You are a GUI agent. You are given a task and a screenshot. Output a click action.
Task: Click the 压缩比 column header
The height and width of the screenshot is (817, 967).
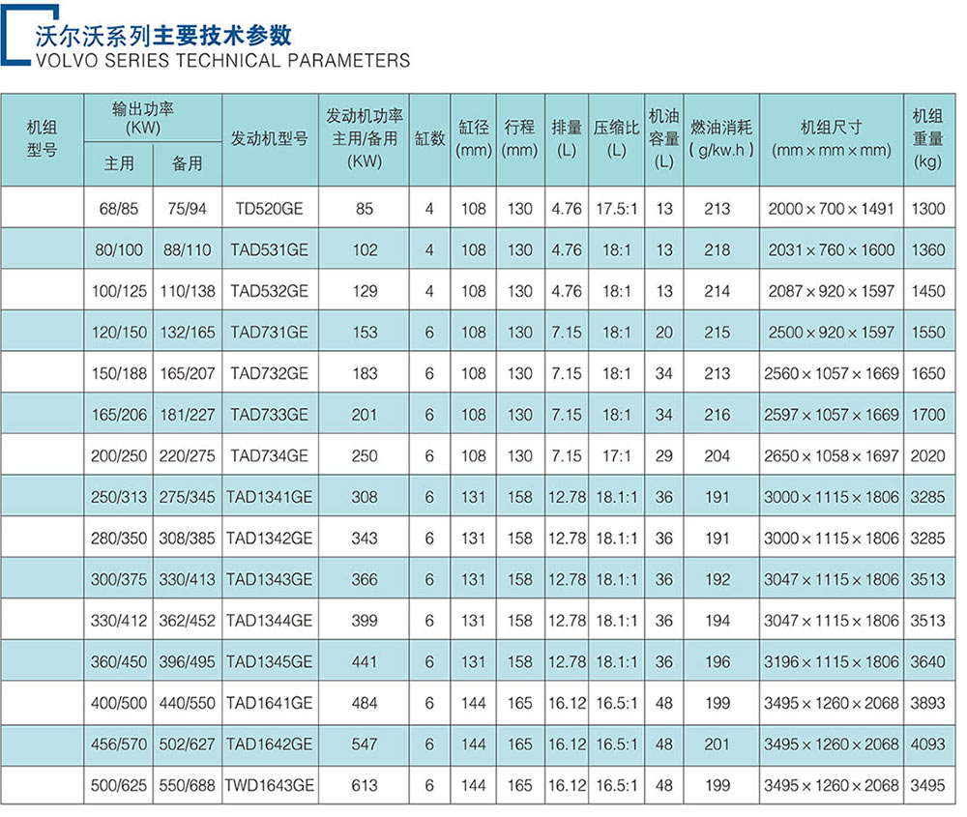point(616,138)
